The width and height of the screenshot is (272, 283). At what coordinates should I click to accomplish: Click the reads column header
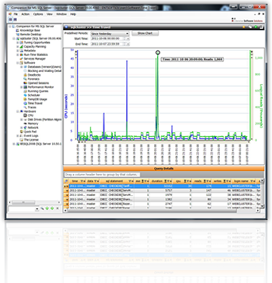pos(202,181)
